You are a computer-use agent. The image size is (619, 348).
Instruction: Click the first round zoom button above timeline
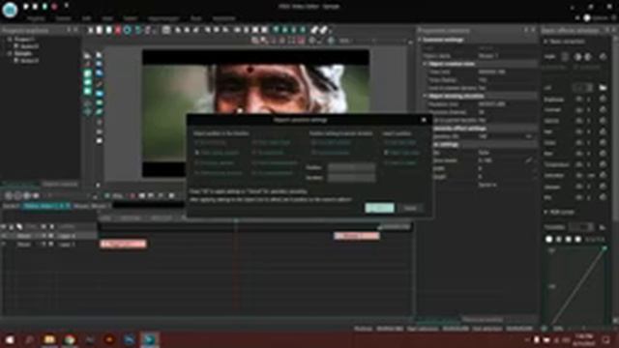pyautogui.click(x=9, y=195)
